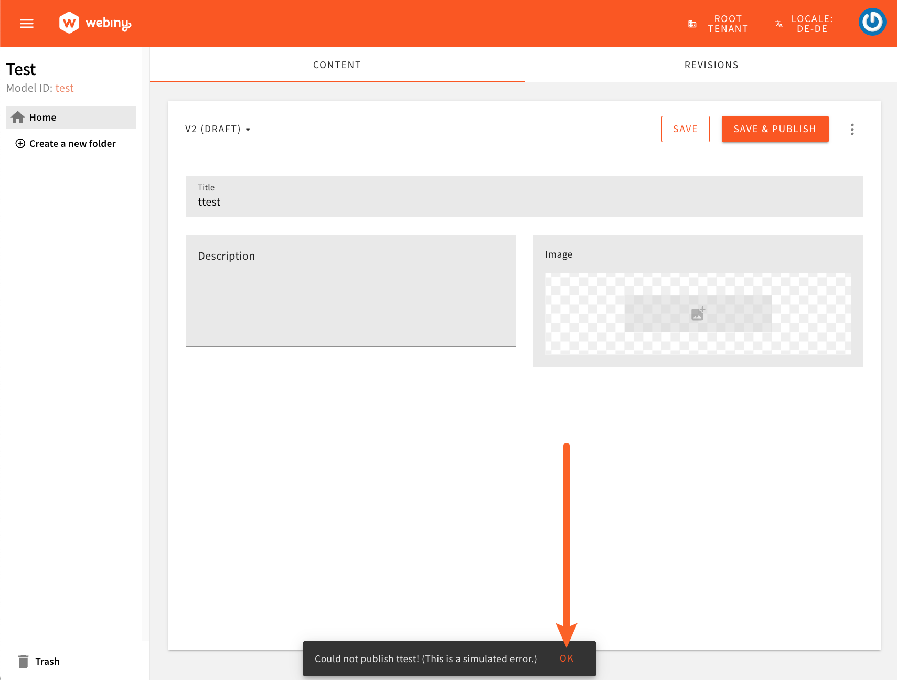Screen dimensions: 897x680
Task: Click the Save button
Action: point(685,129)
